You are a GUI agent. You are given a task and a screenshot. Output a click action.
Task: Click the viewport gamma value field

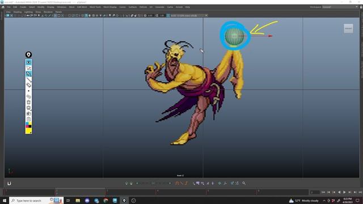162,15
